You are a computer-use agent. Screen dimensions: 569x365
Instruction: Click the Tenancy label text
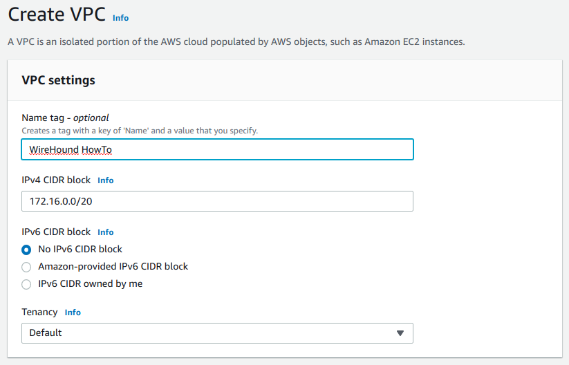pos(39,312)
